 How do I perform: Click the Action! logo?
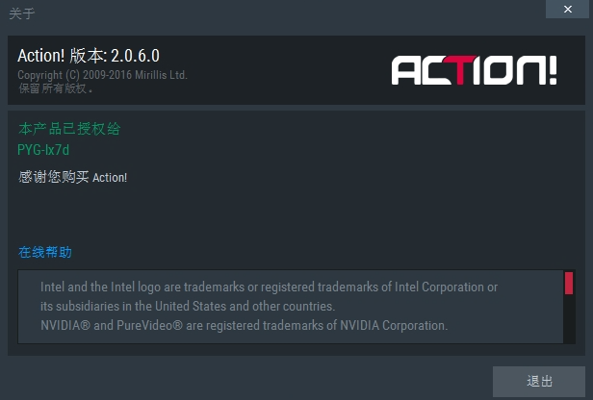474,70
